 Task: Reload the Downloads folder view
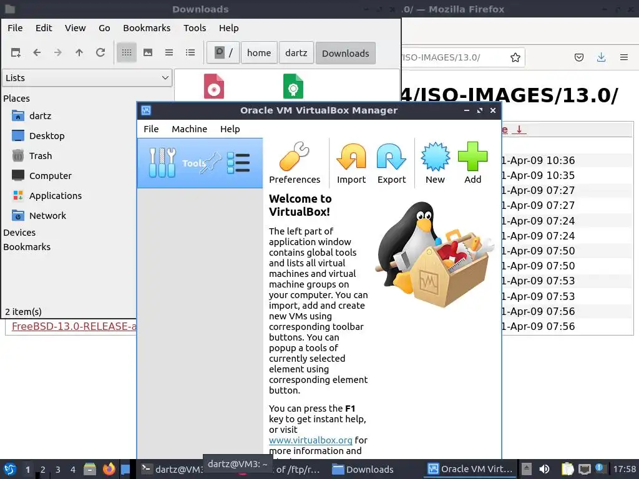[100, 52]
